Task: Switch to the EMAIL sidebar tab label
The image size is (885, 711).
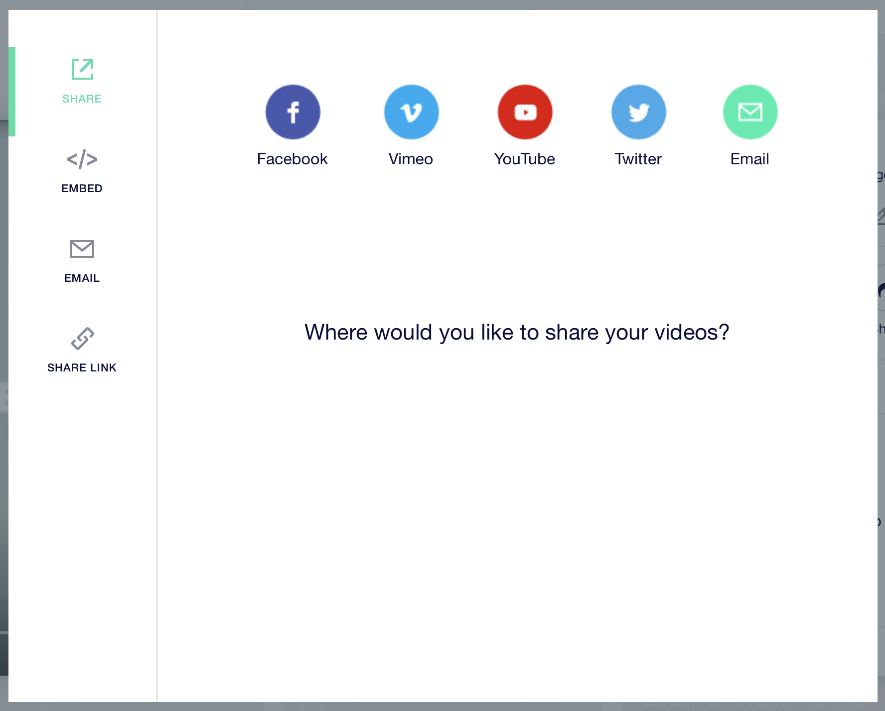Action: click(82, 278)
